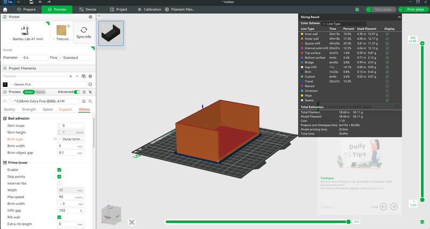Click the save process preset icon
This screenshot has height=229, width=430.
[x=84, y=101]
